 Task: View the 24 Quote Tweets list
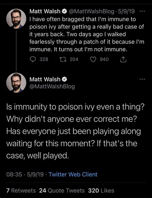tap(62, 191)
